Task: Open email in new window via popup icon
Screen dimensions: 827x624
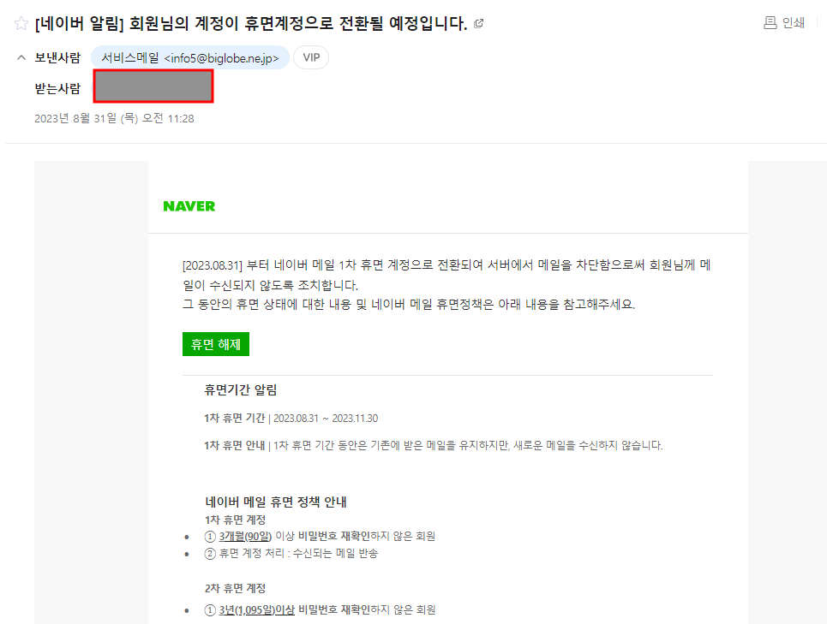Action: (x=478, y=23)
